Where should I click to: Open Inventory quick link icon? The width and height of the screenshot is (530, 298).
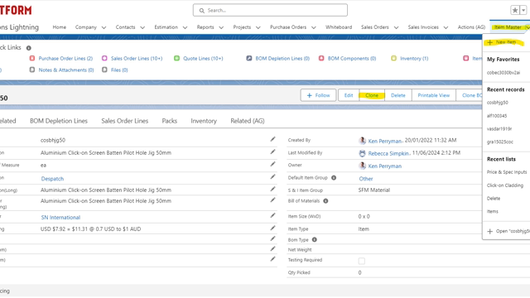(x=394, y=58)
